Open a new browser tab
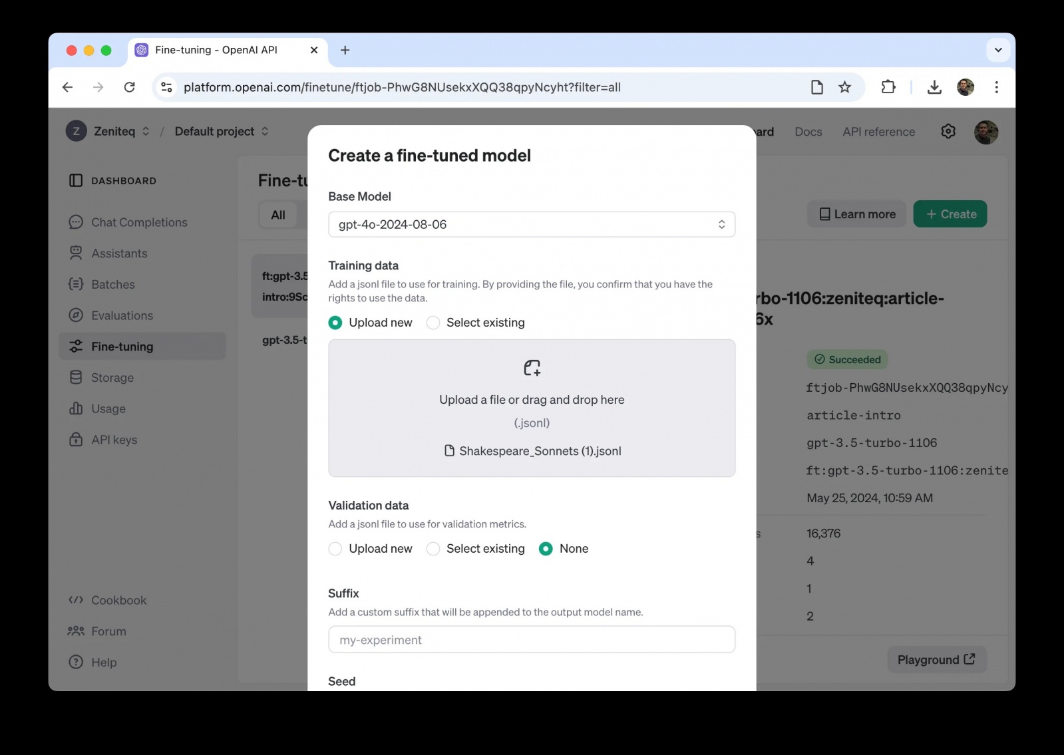Image resolution: width=1064 pixels, height=755 pixels. (345, 50)
